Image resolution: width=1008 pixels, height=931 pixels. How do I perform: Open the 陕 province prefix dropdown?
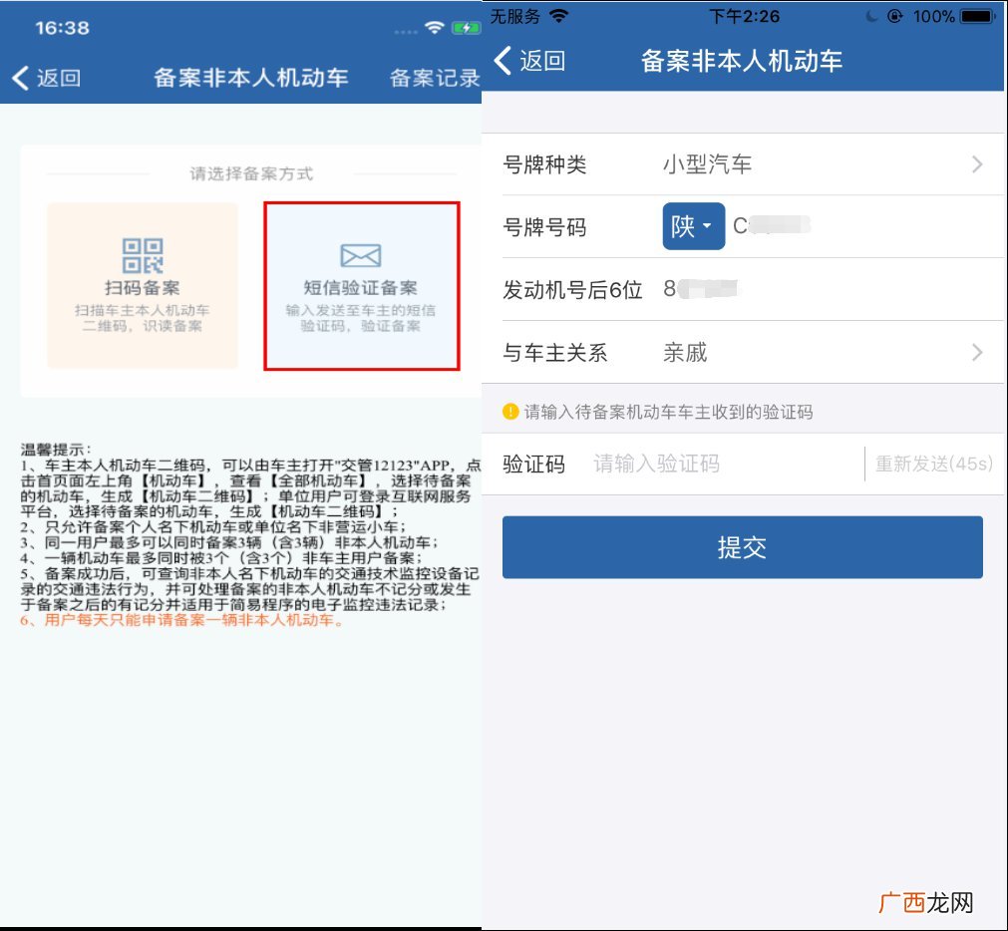point(694,226)
